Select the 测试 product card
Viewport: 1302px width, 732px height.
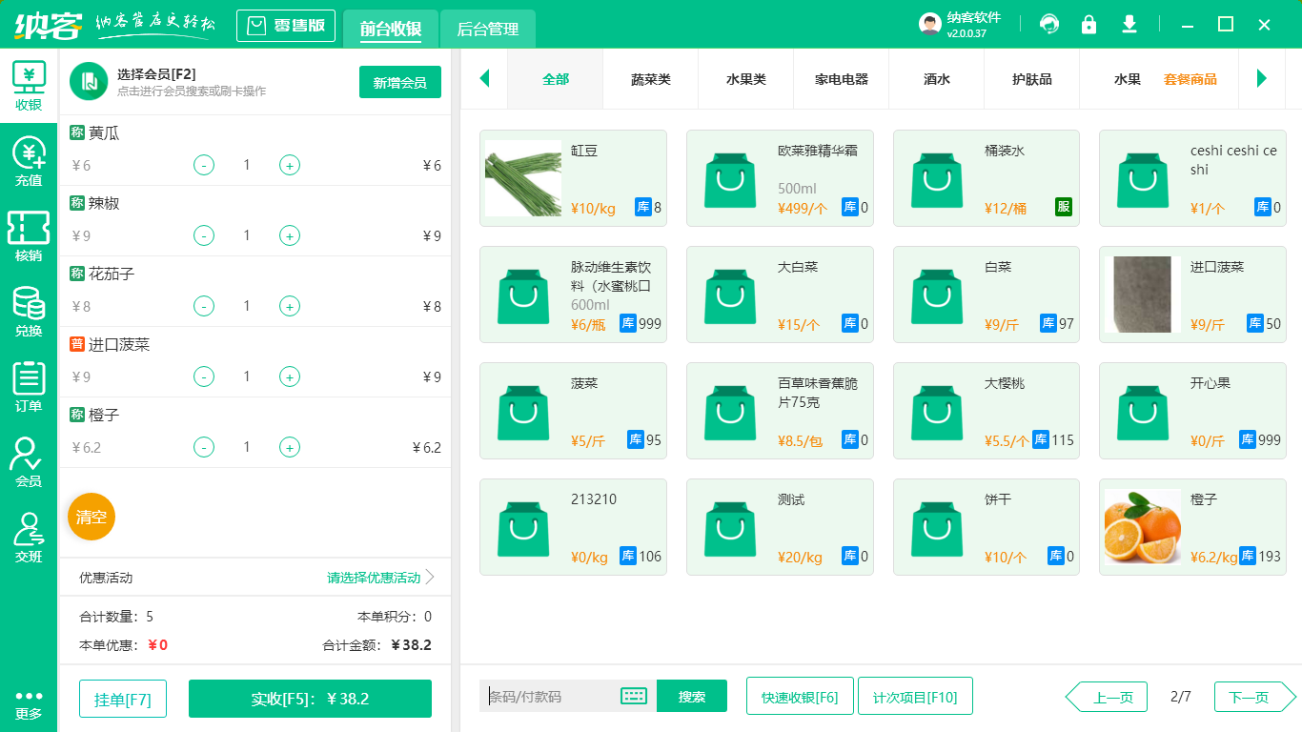coord(780,527)
